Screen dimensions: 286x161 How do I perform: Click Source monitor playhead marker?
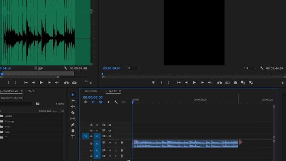pyautogui.click(x=2, y=74)
